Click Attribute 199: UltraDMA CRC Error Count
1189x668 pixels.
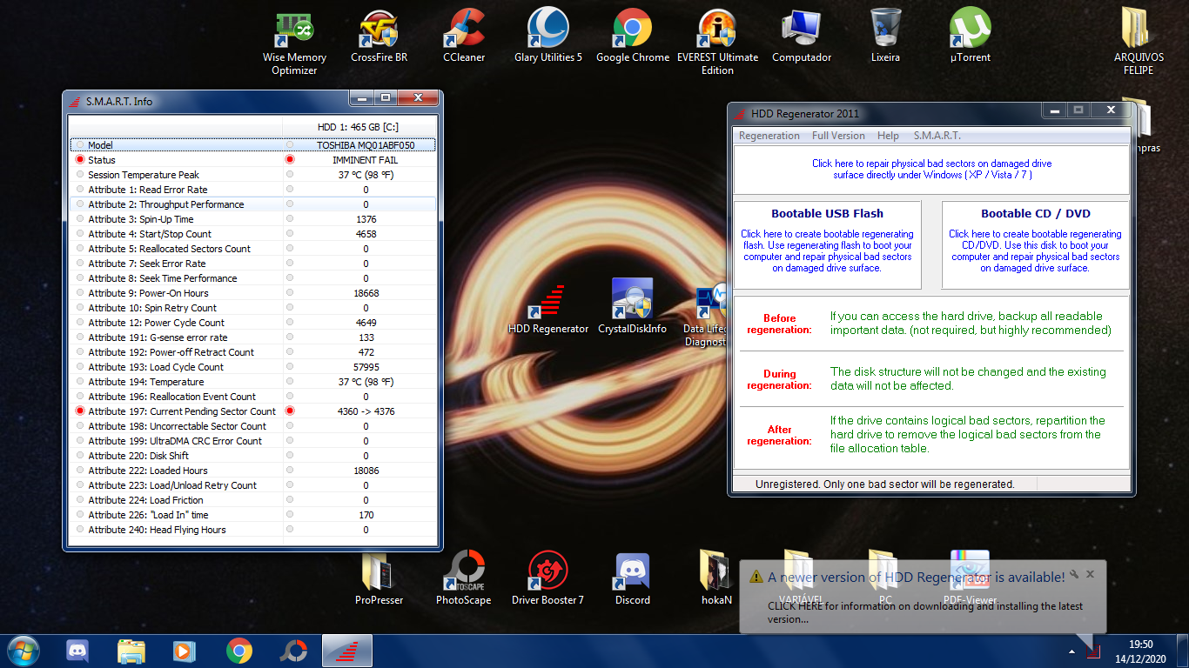coord(252,441)
